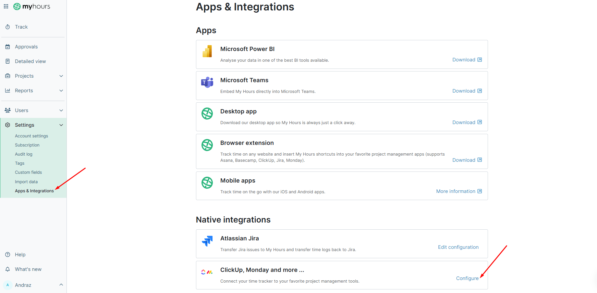Open Account settings
The width and height of the screenshot is (597, 293).
(31, 136)
